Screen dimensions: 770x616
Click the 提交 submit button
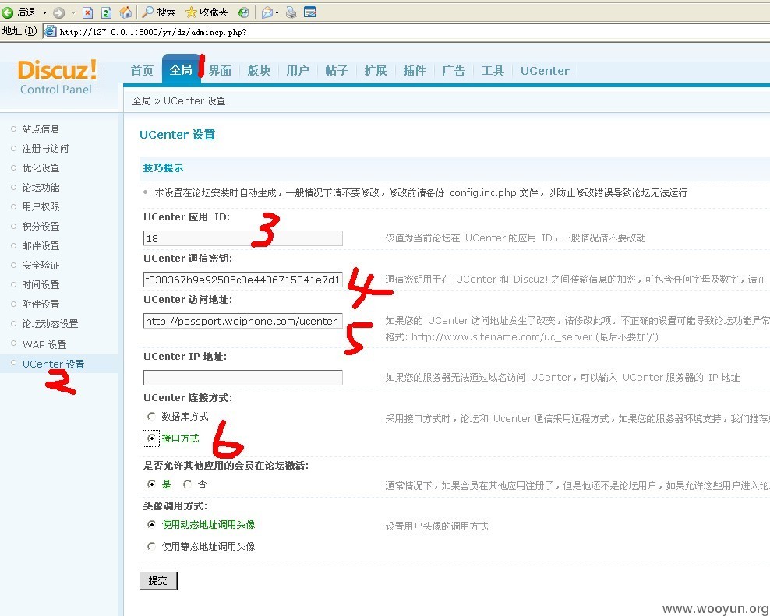point(158,581)
